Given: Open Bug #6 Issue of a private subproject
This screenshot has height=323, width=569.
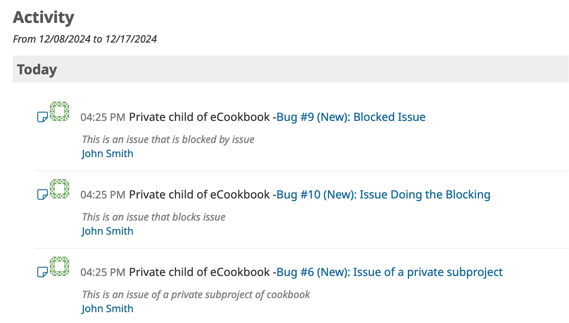Looking at the screenshot, I should (390, 272).
